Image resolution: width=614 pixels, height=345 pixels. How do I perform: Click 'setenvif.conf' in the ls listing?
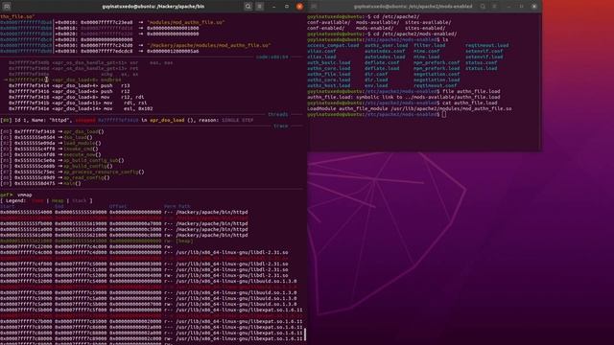[484, 51]
